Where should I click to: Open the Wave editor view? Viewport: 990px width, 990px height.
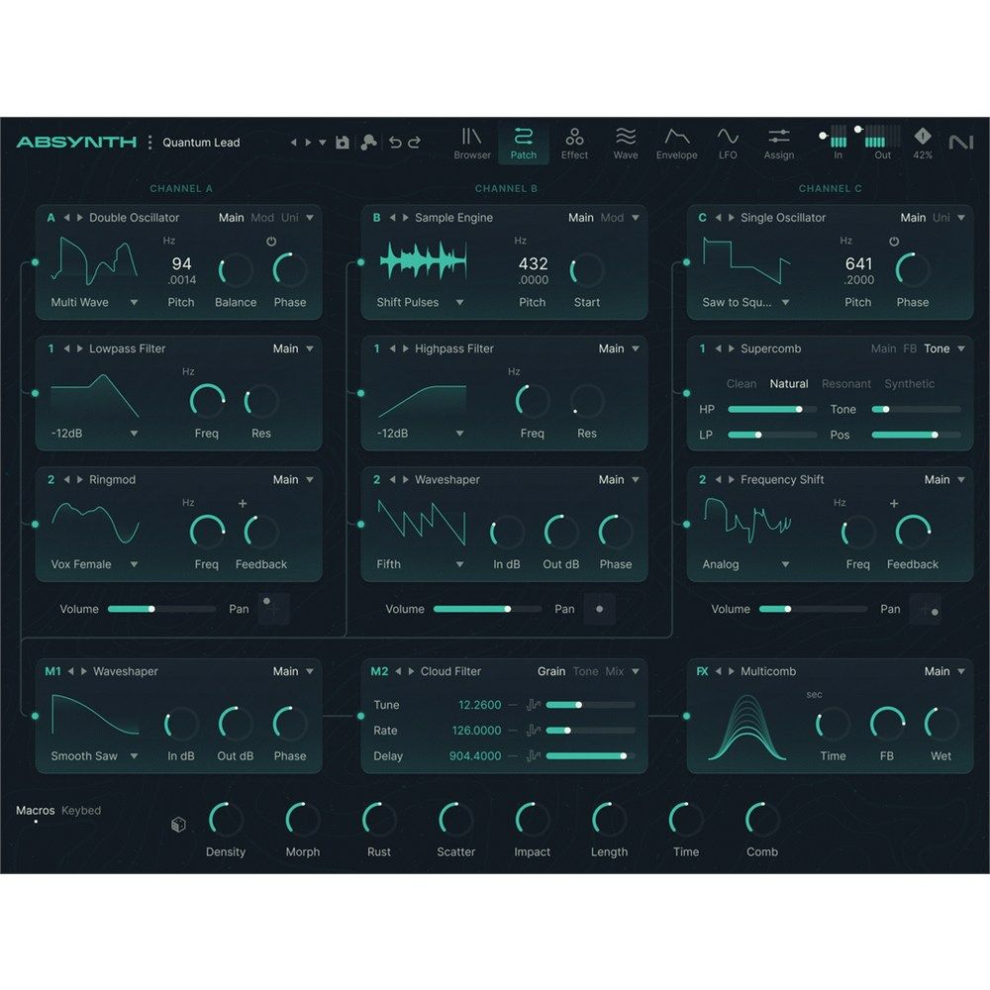[625, 144]
